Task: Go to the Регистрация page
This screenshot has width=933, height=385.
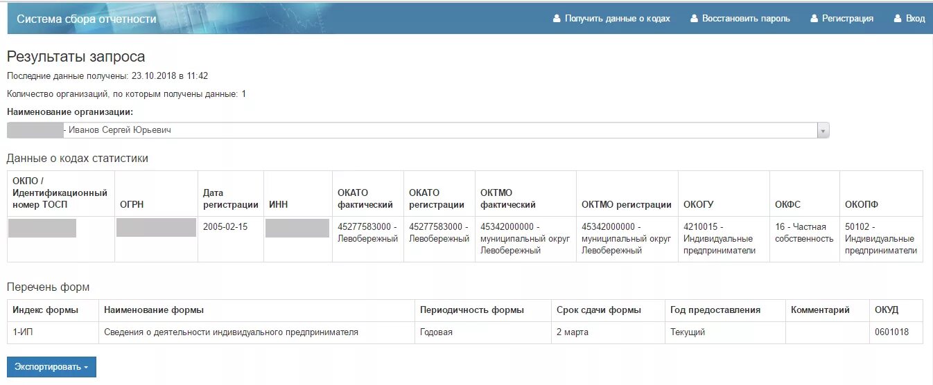Action: 848,19
